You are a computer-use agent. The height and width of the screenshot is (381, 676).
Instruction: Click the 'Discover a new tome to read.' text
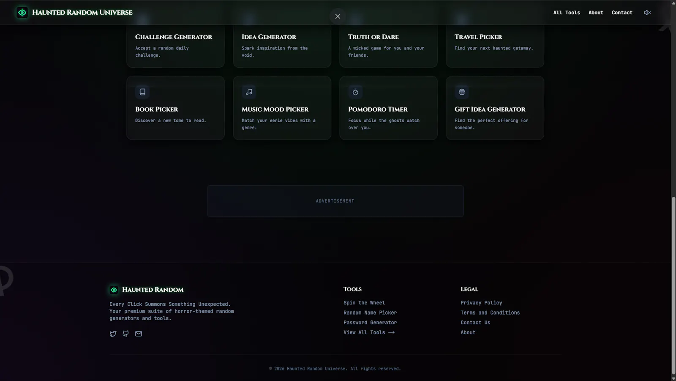170,121
